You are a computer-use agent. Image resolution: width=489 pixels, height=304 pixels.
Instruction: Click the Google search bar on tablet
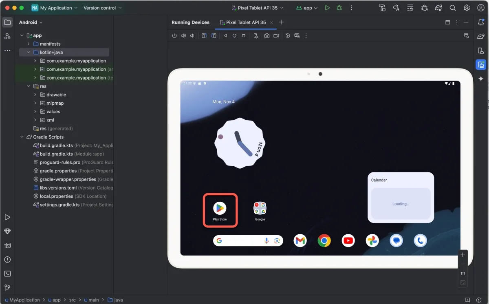coord(240,241)
